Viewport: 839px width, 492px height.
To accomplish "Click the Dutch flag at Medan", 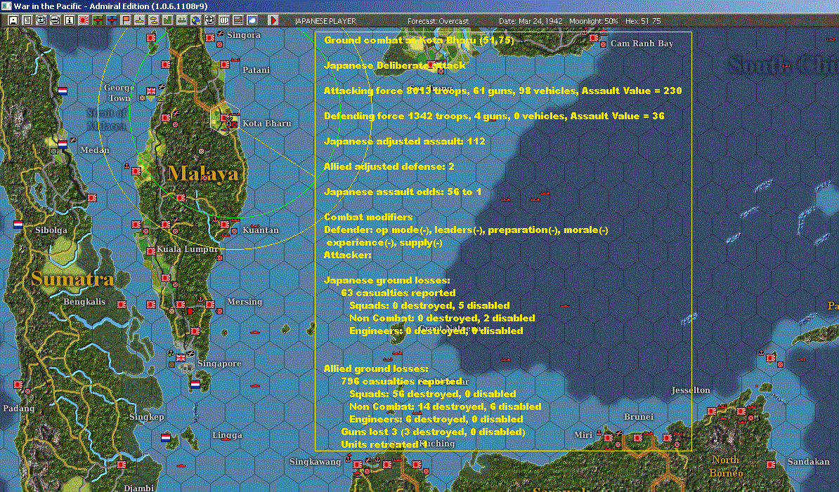I will click(63, 144).
